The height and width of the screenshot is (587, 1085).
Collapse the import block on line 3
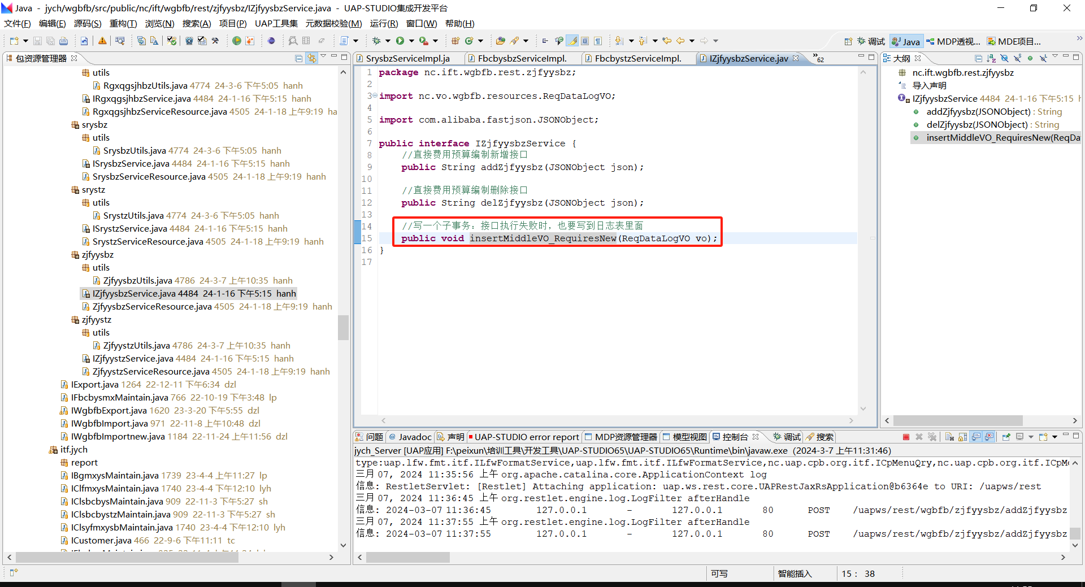click(x=375, y=96)
